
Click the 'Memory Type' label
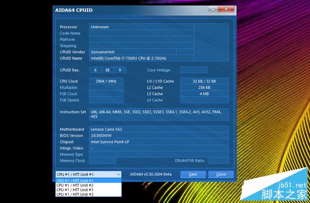point(71,155)
